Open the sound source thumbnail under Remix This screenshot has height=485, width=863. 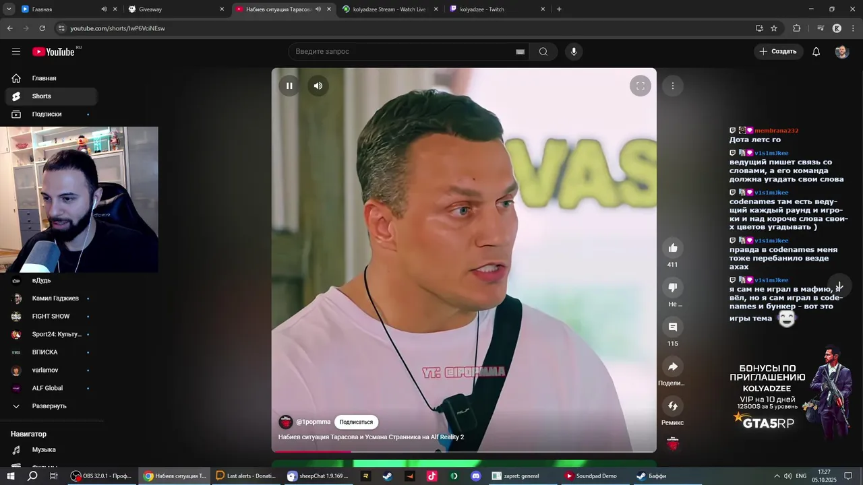(x=672, y=443)
